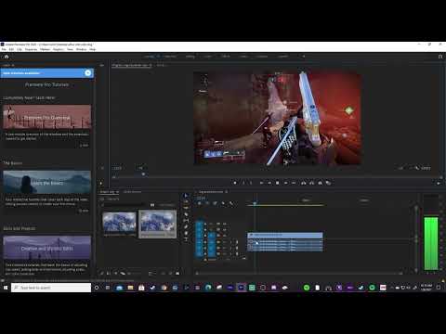Toggle Snap in the timeline
This screenshot has height=334, width=446.
(x=207, y=203)
